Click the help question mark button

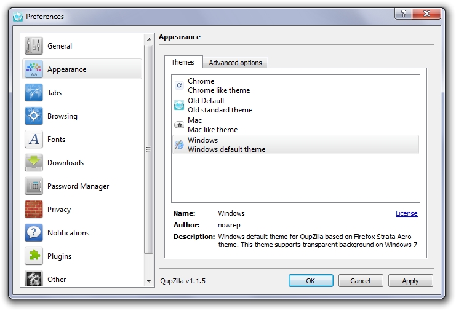[x=403, y=14]
